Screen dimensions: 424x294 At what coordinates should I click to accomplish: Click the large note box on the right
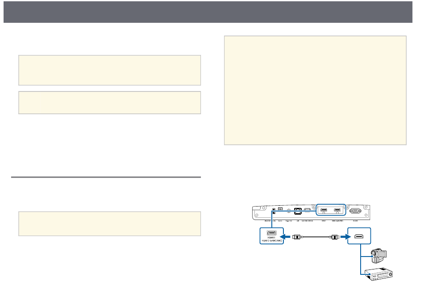(315, 91)
